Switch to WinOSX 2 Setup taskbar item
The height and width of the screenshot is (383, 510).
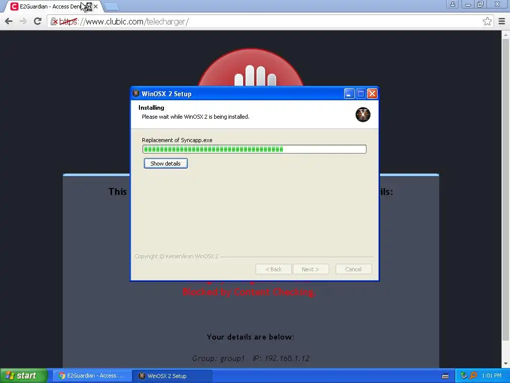(172, 376)
